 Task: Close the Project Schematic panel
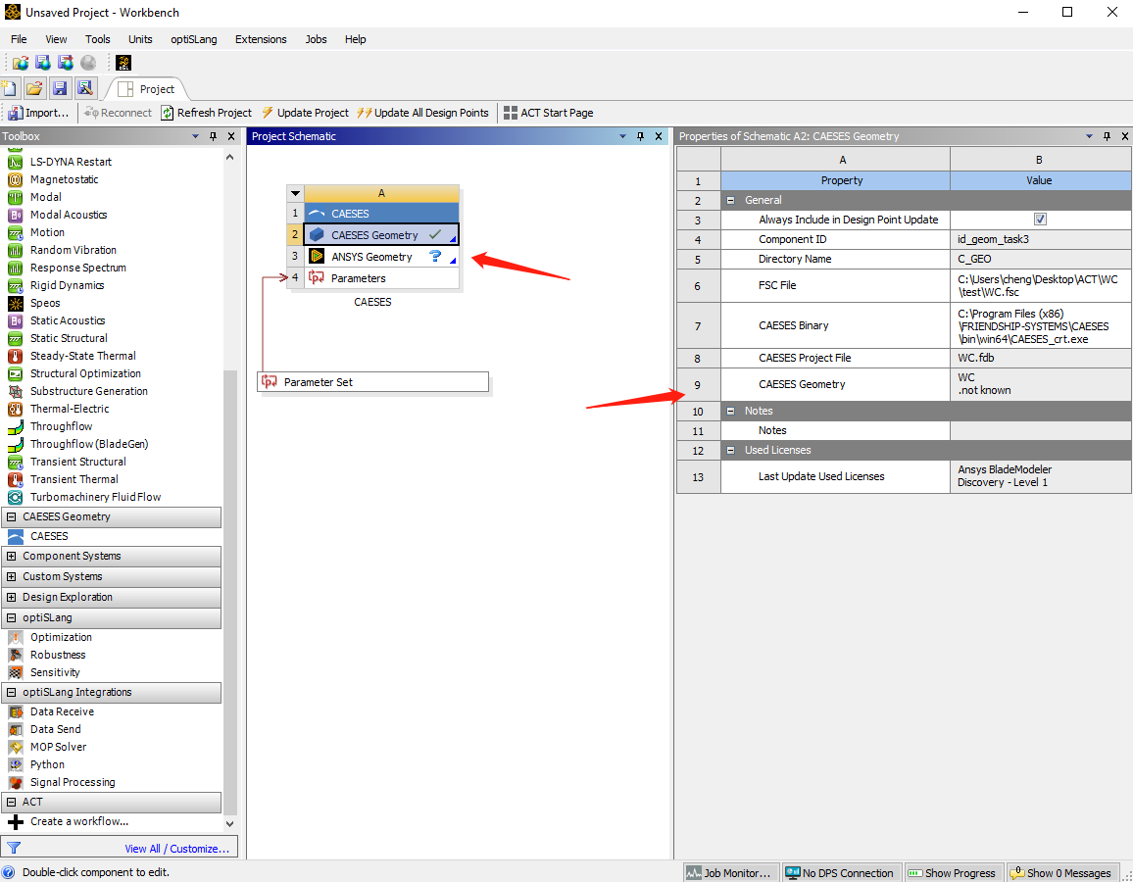[x=659, y=136]
